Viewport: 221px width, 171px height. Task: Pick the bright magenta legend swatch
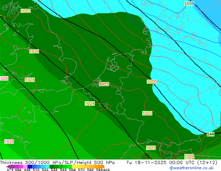[21, 166]
